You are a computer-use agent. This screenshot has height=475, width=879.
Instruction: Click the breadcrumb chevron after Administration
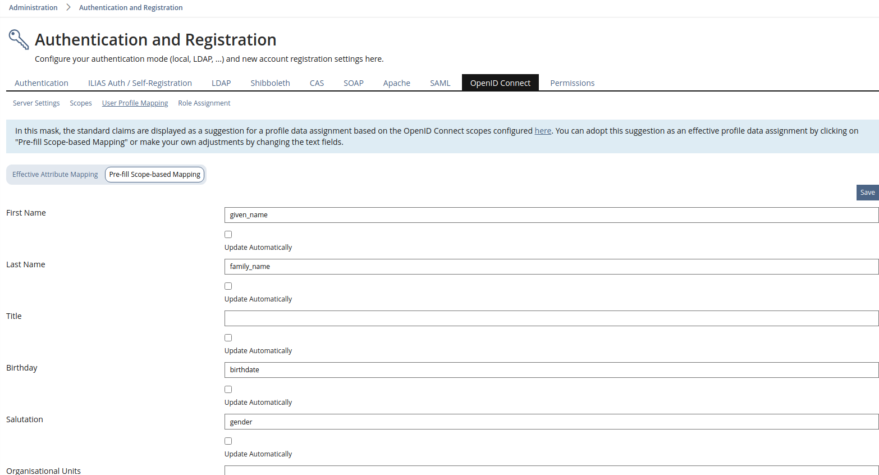68,7
